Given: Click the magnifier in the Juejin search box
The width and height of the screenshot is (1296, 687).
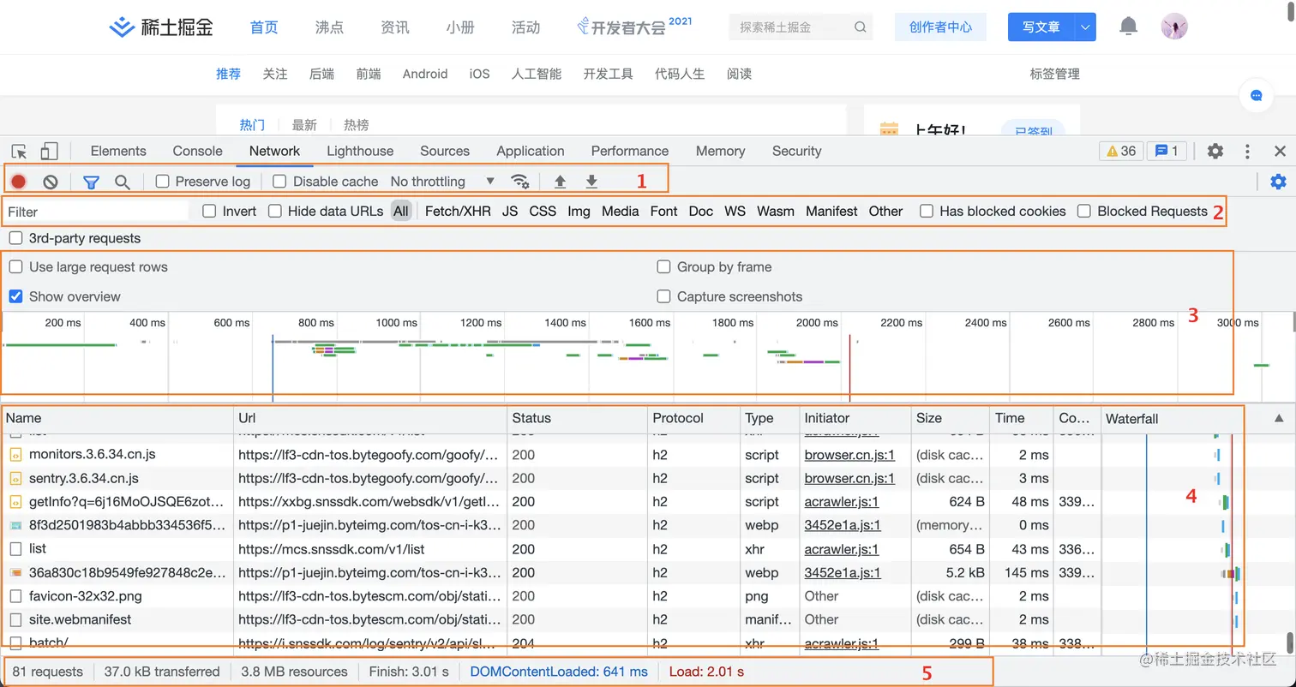Looking at the screenshot, I should tap(861, 27).
